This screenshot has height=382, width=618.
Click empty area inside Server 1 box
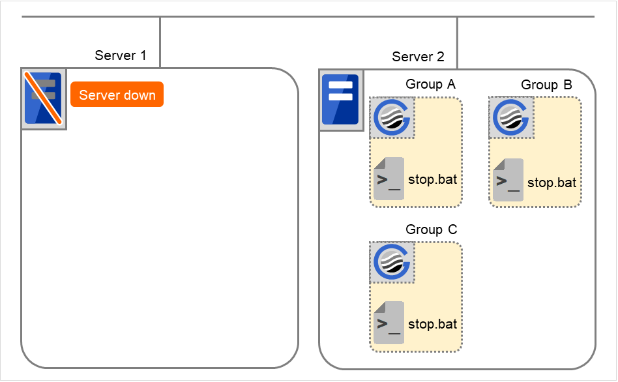160,248
